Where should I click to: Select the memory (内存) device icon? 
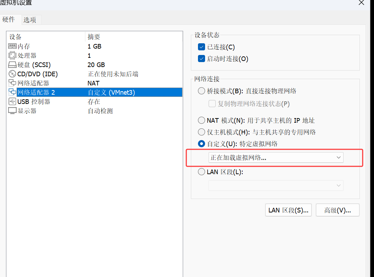(x=12, y=46)
